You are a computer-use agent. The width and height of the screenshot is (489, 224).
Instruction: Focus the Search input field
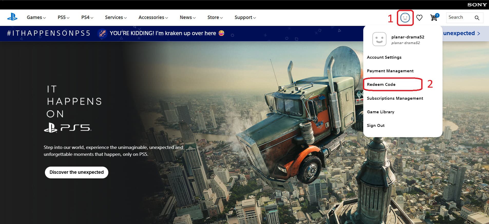pos(461,17)
